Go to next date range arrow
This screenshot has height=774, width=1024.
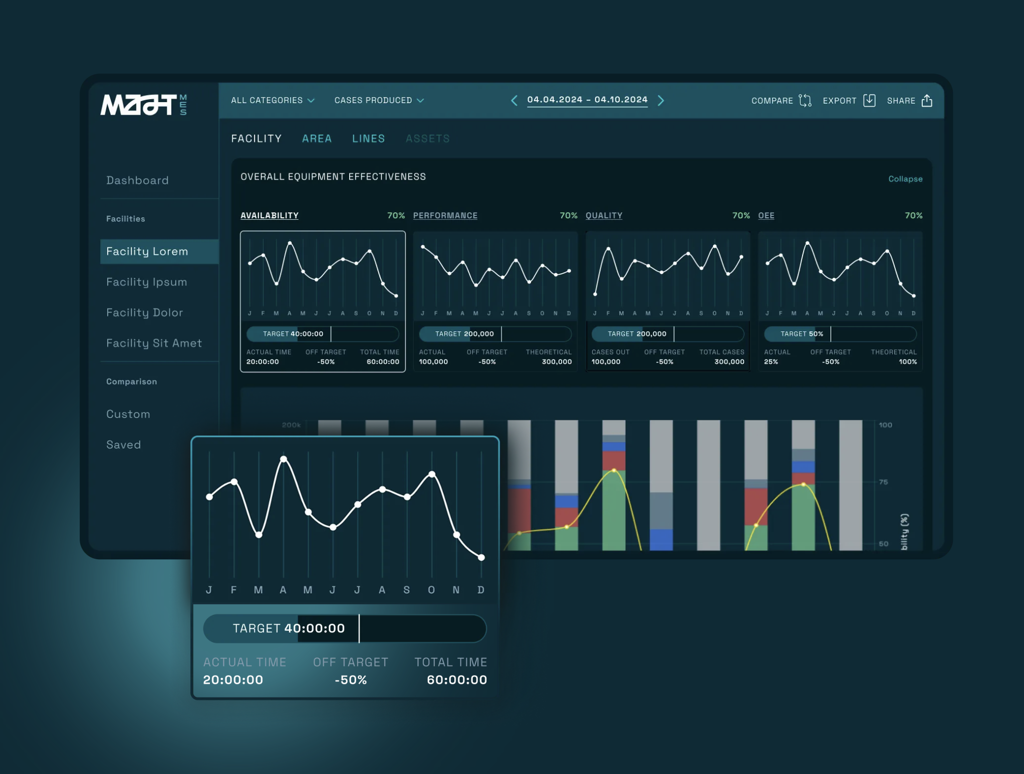click(661, 101)
